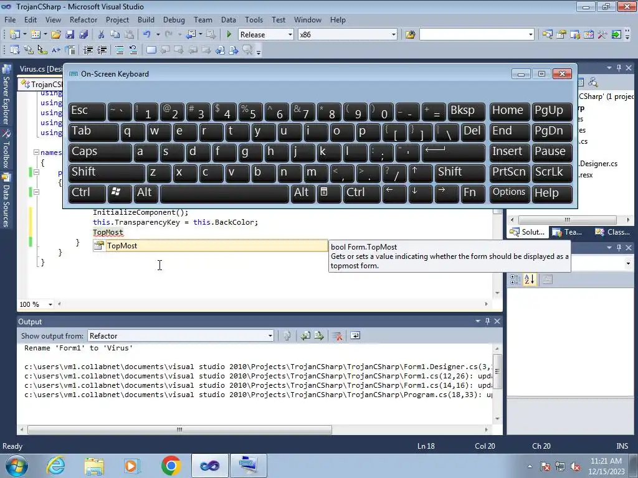Switch to the Team Explorer tab

click(567, 232)
